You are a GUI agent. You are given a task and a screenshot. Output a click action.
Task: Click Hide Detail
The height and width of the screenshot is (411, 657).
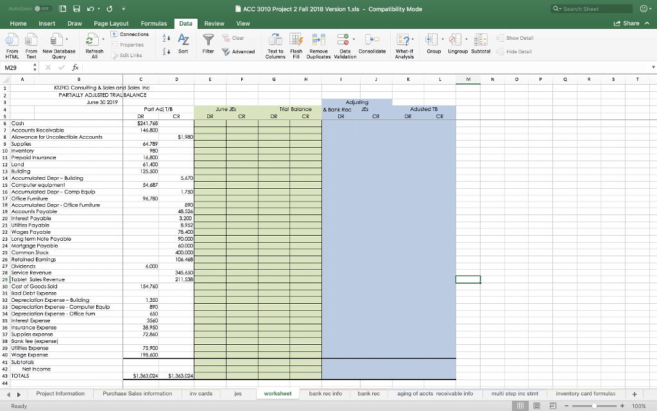coord(514,51)
